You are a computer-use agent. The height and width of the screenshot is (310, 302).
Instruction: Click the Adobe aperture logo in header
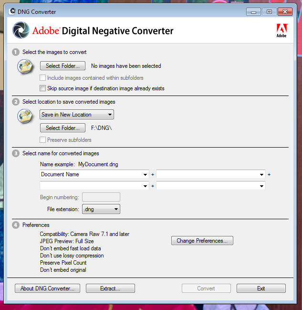(x=21, y=31)
